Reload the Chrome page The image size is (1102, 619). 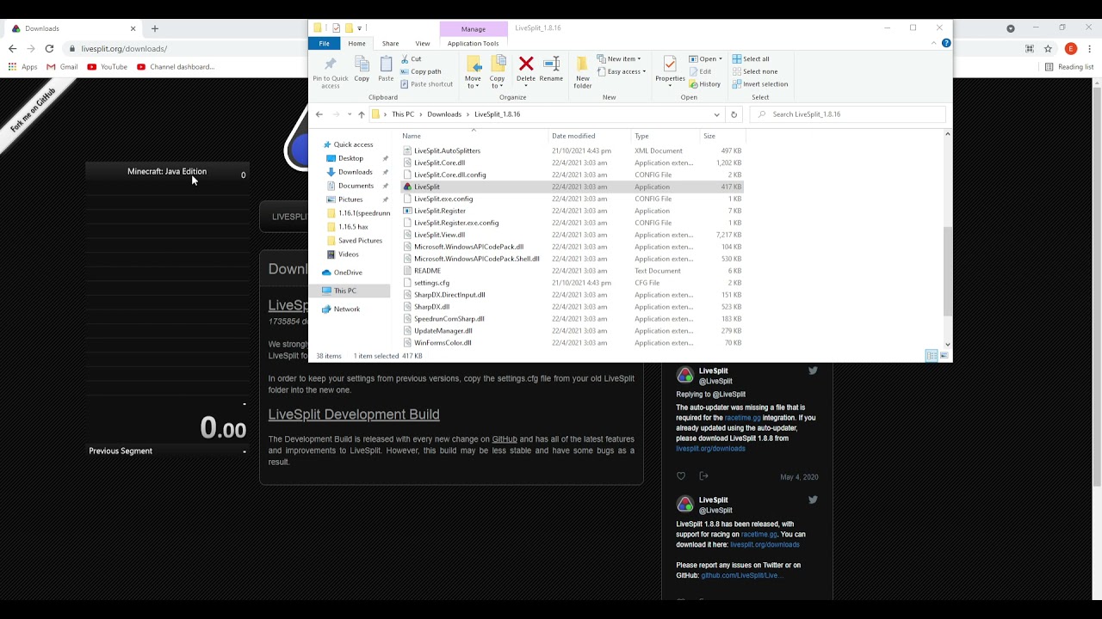pos(49,49)
